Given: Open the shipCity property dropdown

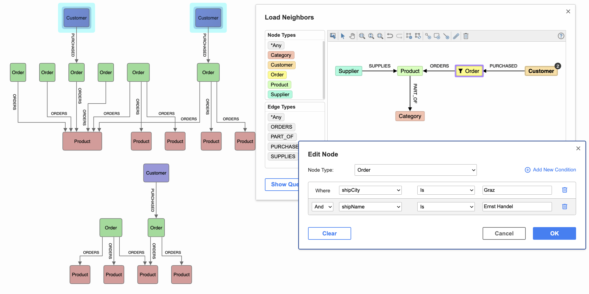Looking at the screenshot, I should (x=370, y=190).
